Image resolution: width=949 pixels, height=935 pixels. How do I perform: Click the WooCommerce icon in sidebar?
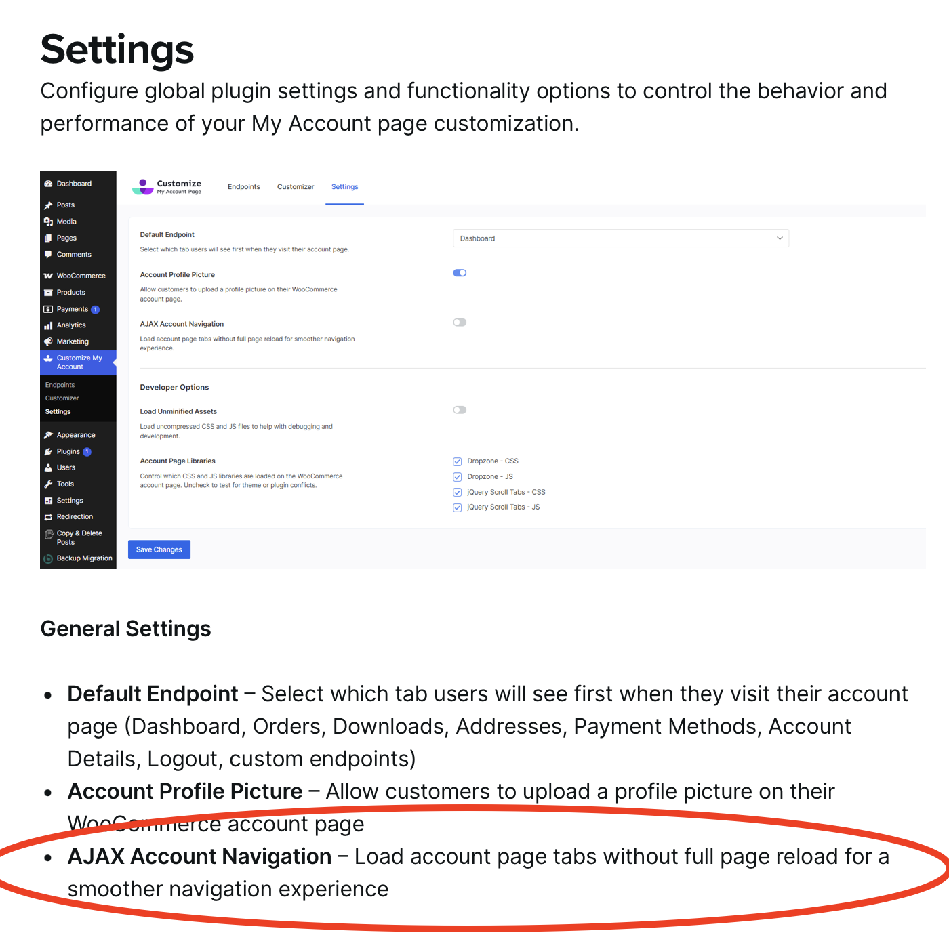tap(48, 276)
